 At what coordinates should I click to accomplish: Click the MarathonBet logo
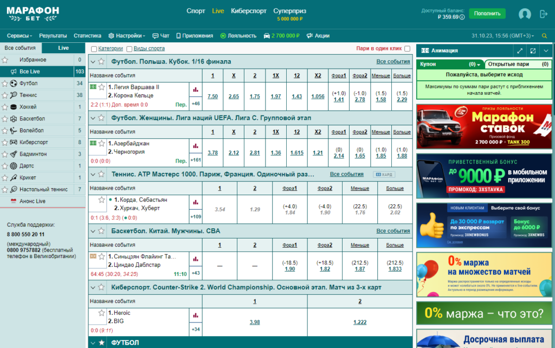(x=33, y=14)
